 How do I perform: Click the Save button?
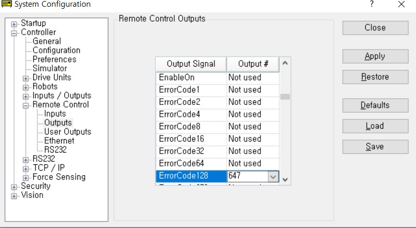375,146
